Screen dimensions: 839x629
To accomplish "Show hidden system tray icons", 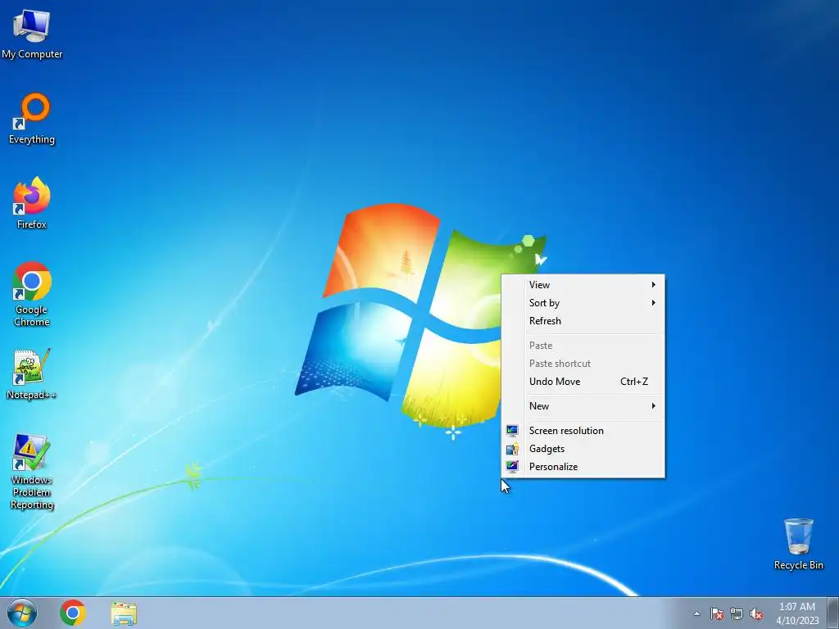I will click(x=696, y=613).
